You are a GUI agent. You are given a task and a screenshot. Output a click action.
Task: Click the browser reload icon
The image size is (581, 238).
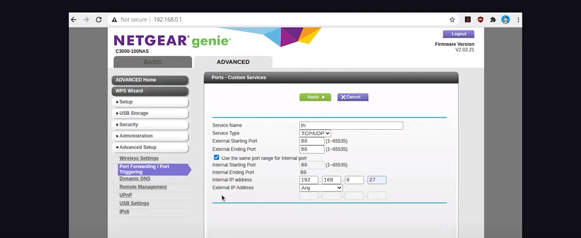pyautogui.click(x=99, y=19)
